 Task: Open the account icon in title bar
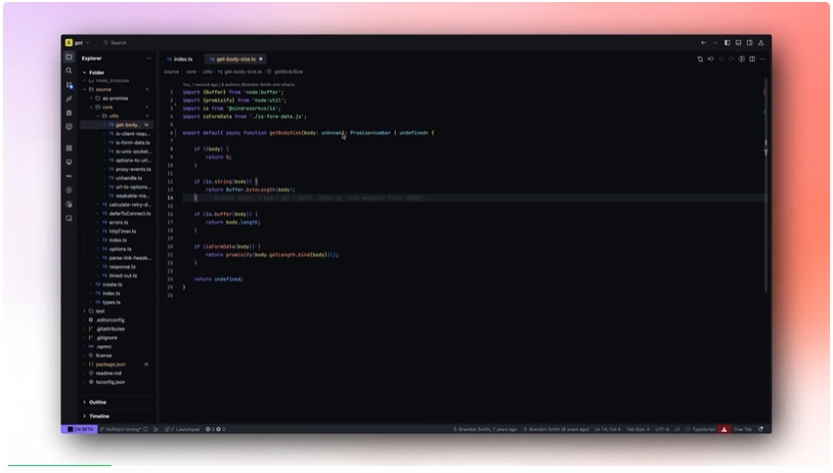coord(761,42)
